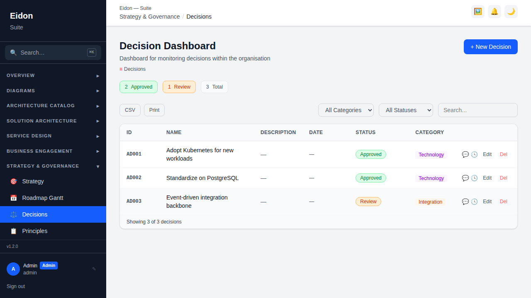Open Principles in sidebar
The width and height of the screenshot is (531, 298).
click(x=53, y=231)
